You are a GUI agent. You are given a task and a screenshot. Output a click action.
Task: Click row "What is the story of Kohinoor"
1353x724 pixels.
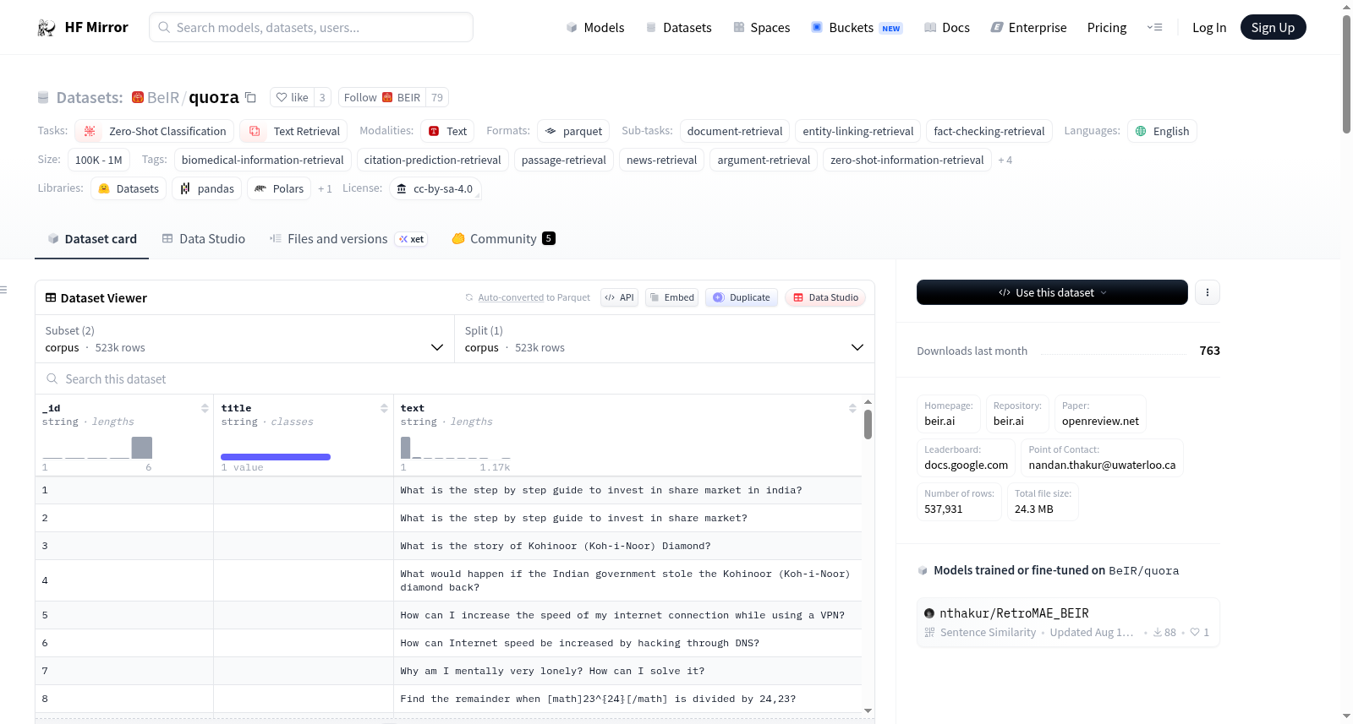pyautogui.click(x=448, y=546)
